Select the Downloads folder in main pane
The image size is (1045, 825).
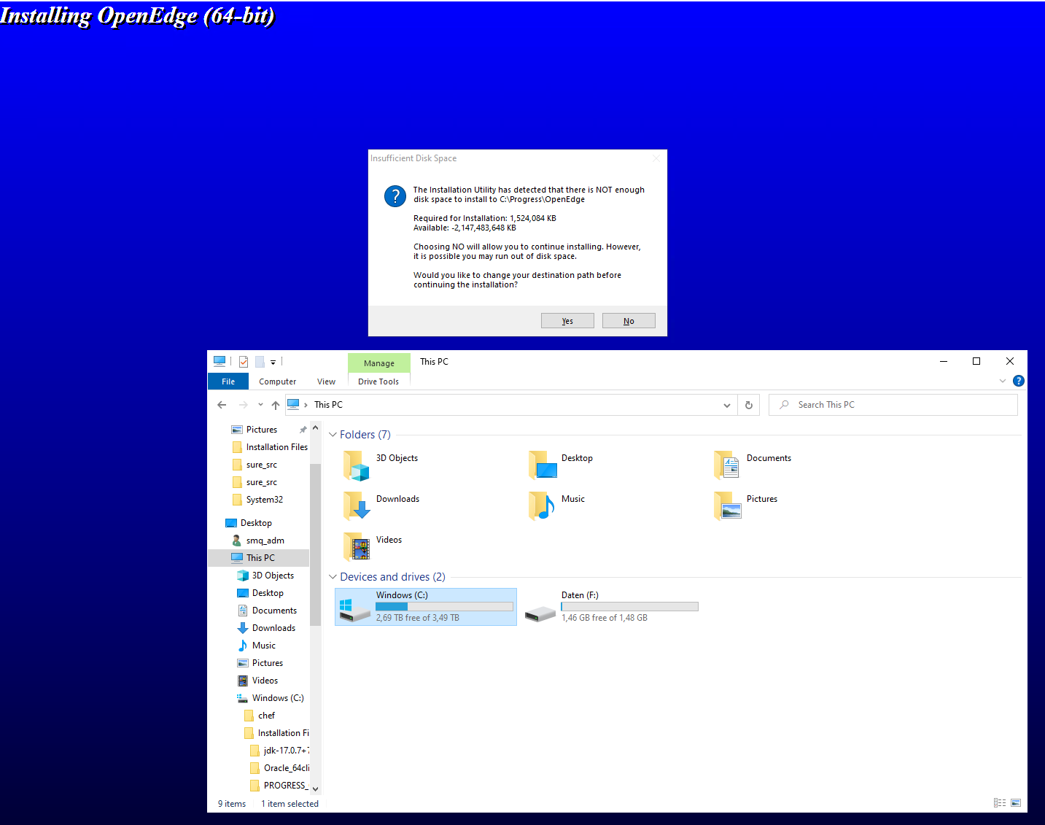[381, 506]
